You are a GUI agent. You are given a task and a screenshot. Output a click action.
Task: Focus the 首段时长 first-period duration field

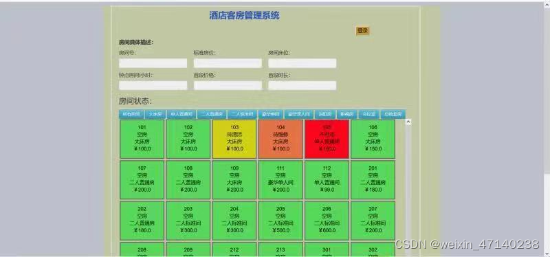pyautogui.click(x=302, y=85)
